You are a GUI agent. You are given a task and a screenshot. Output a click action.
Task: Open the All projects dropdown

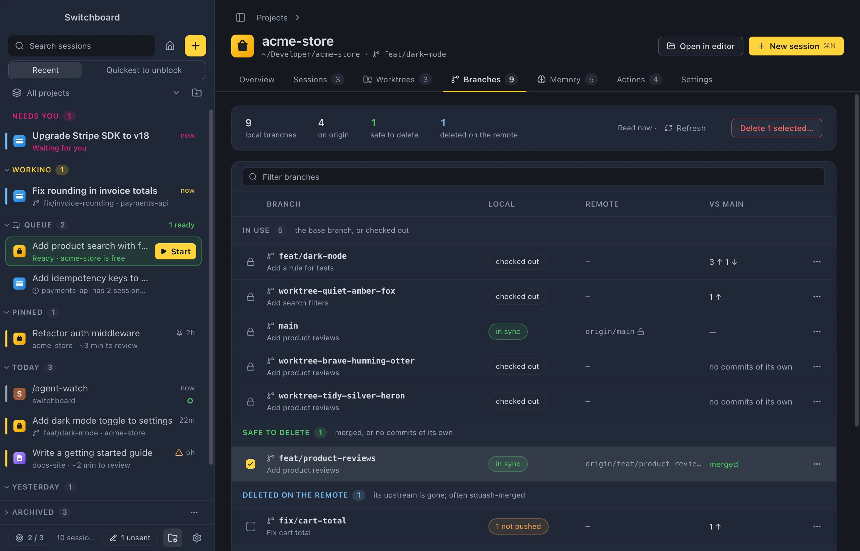tap(96, 93)
